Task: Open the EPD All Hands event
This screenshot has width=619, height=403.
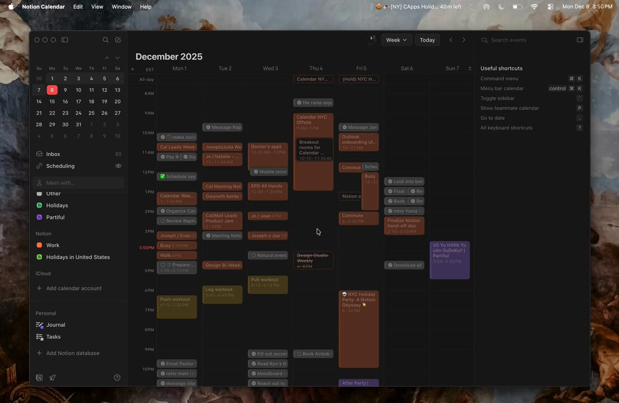Action: click(x=268, y=191)
